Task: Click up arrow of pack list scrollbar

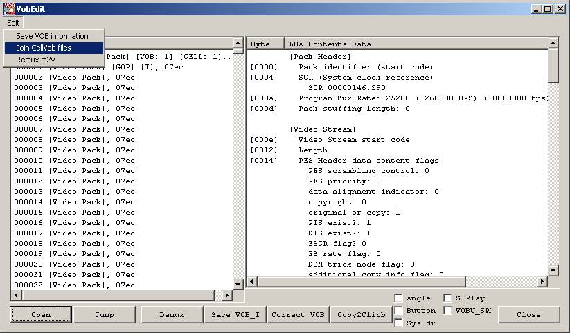Action: point(238,43)
